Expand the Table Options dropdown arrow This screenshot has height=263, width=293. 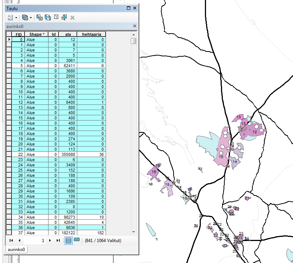pos(16,18)
